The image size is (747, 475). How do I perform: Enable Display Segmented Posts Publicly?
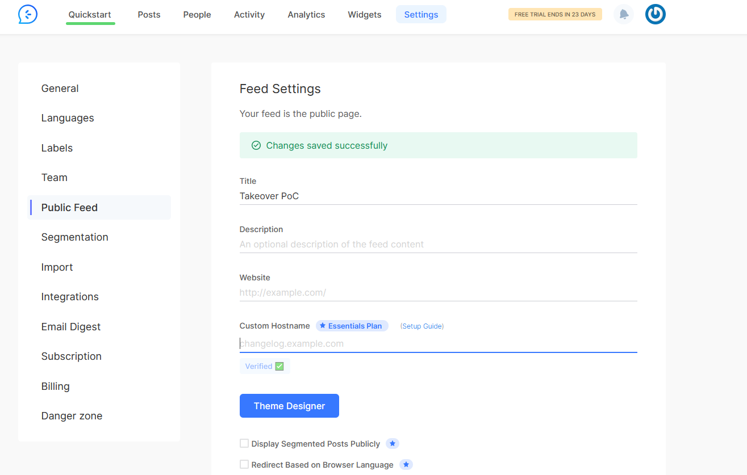pos(244,443)
